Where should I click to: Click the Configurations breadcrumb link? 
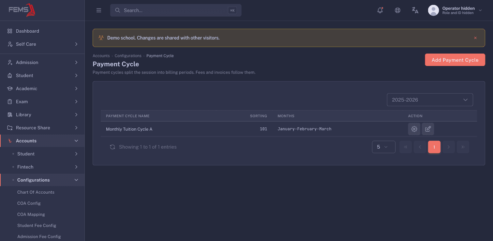(128, 56)
